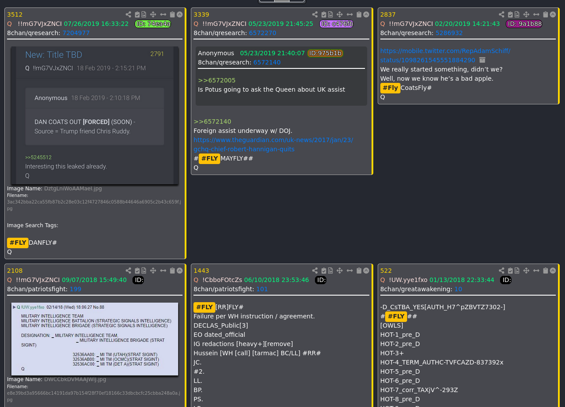This screenshot has width=565, height=407.
Task: Open patriotsfight post link 101
Action: tap(262, 289)
